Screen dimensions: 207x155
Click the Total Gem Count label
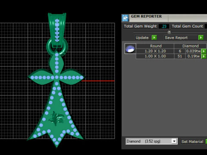(187, 26)
